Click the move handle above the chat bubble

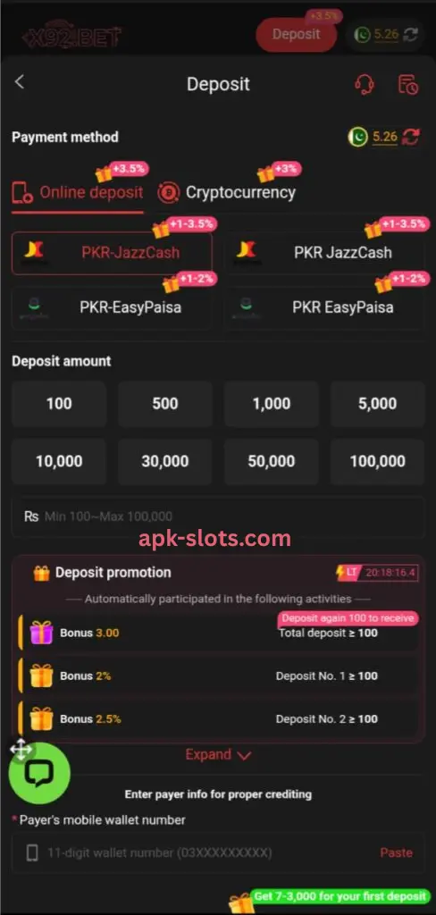click(21, 750)
